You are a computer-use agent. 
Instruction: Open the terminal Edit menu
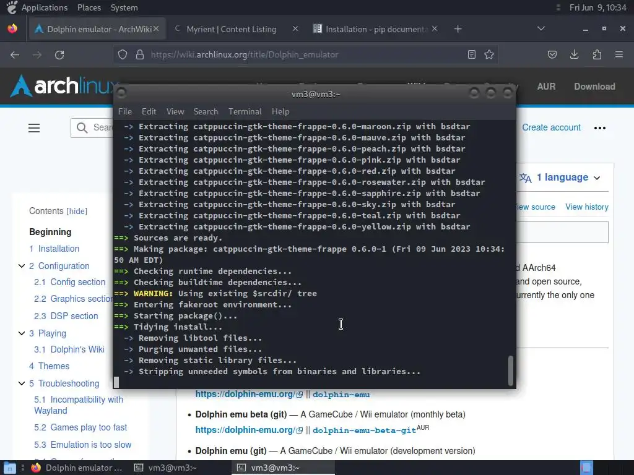click(149, 111)
